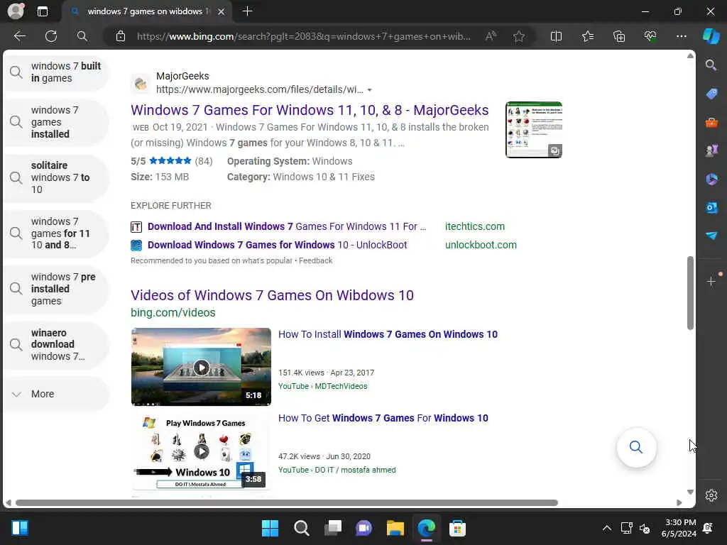Open Widgets button on taskbar

pos(19,528)
